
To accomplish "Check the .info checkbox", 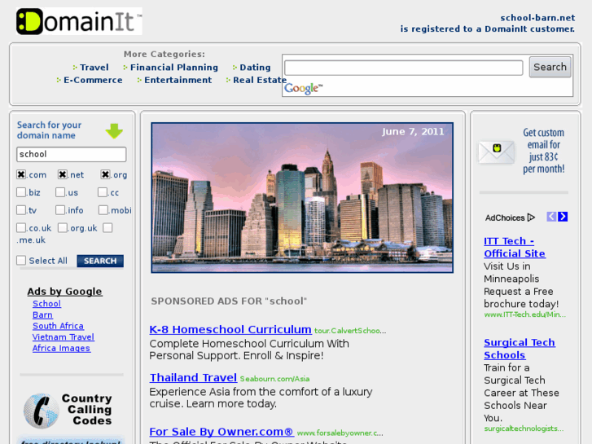I will coord(60,209).
